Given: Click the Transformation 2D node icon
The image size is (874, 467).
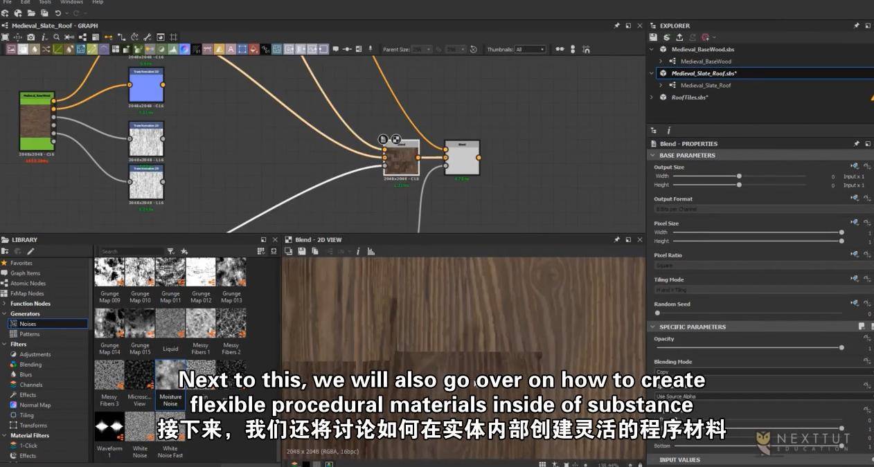Looking at the screenshot, I should [x=243, y=49].
